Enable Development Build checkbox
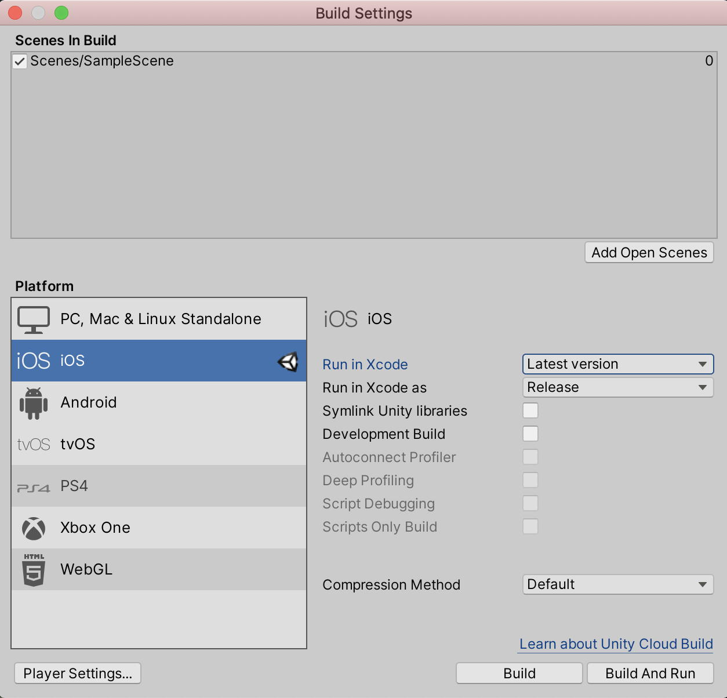727x698 pixels. (x=530, y=434)
